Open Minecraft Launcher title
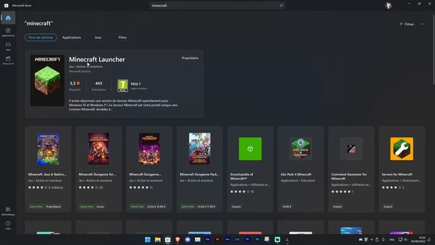This screenshot has width=435, height=245. click(97, 59)
